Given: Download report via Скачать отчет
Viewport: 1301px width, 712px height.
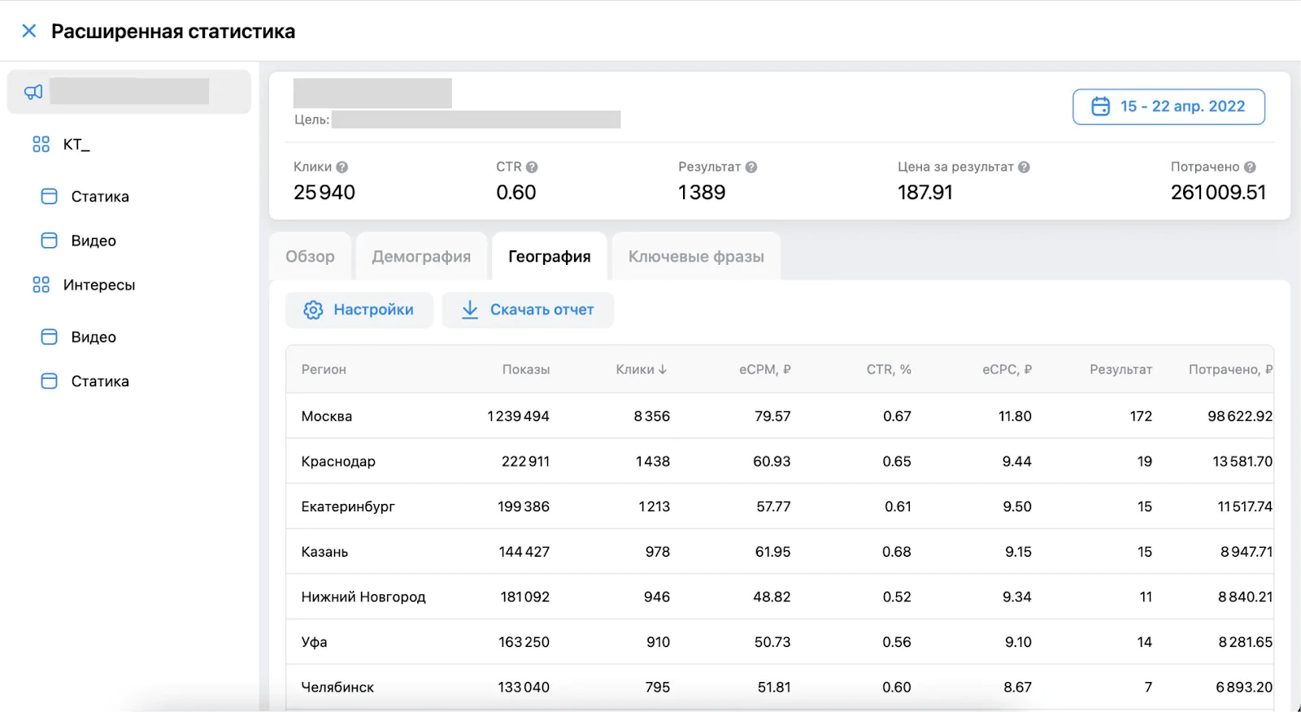Looking at the screenshot, I should coord(528,310).
